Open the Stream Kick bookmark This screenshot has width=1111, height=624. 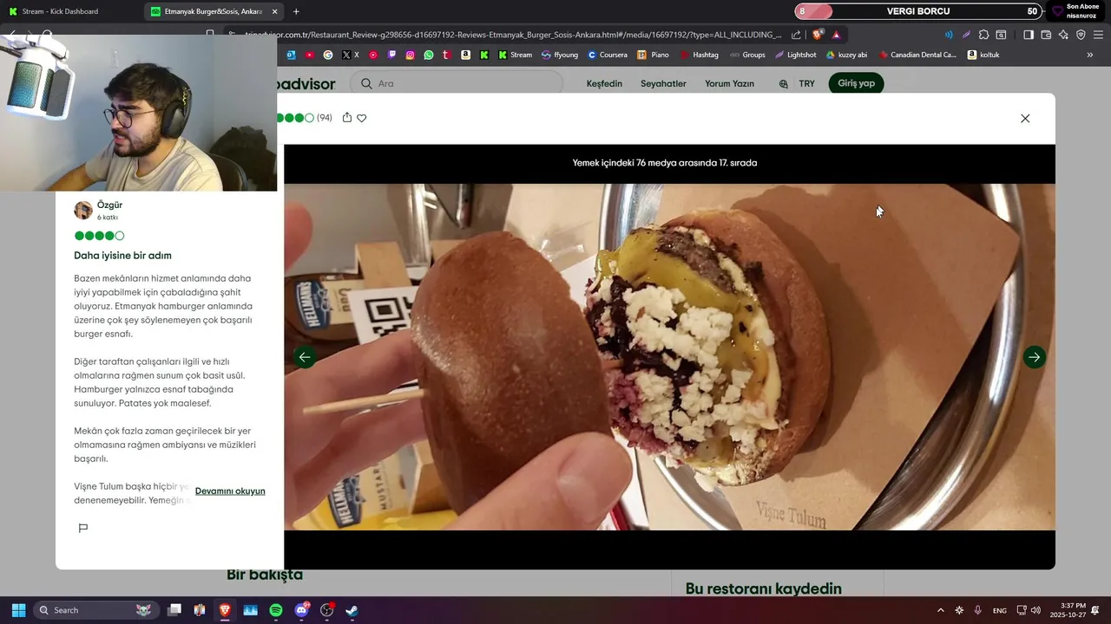point(515,55)
